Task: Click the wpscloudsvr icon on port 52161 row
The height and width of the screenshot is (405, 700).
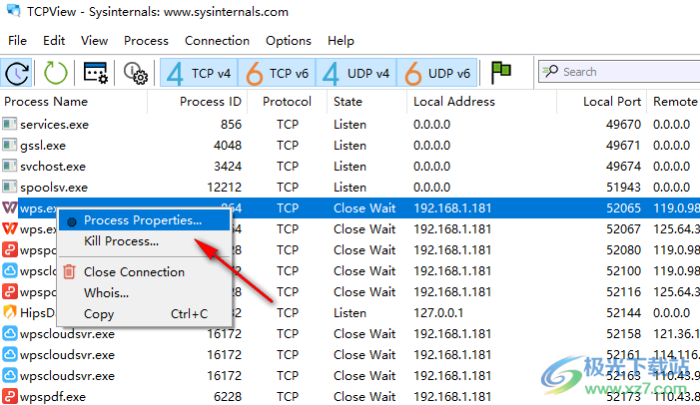Action: click(x=9, y=354)
